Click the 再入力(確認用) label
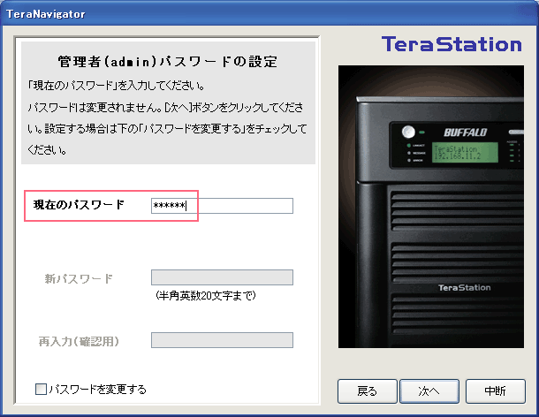 [x=79, y=341]
